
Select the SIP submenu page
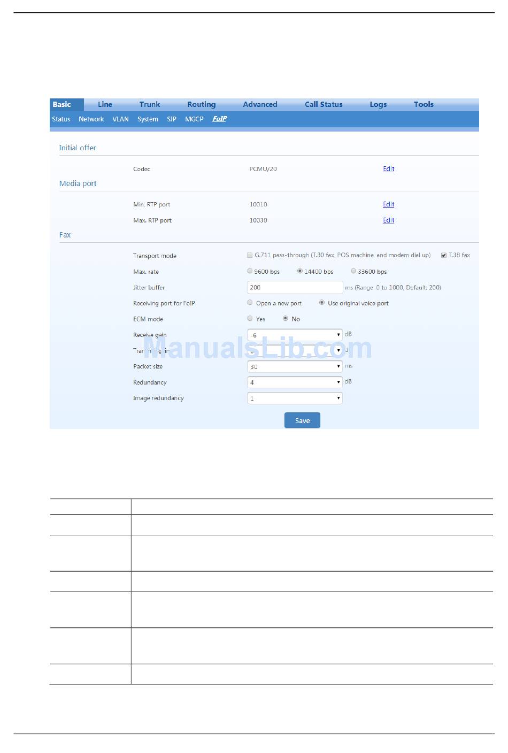tap(172, 119)
